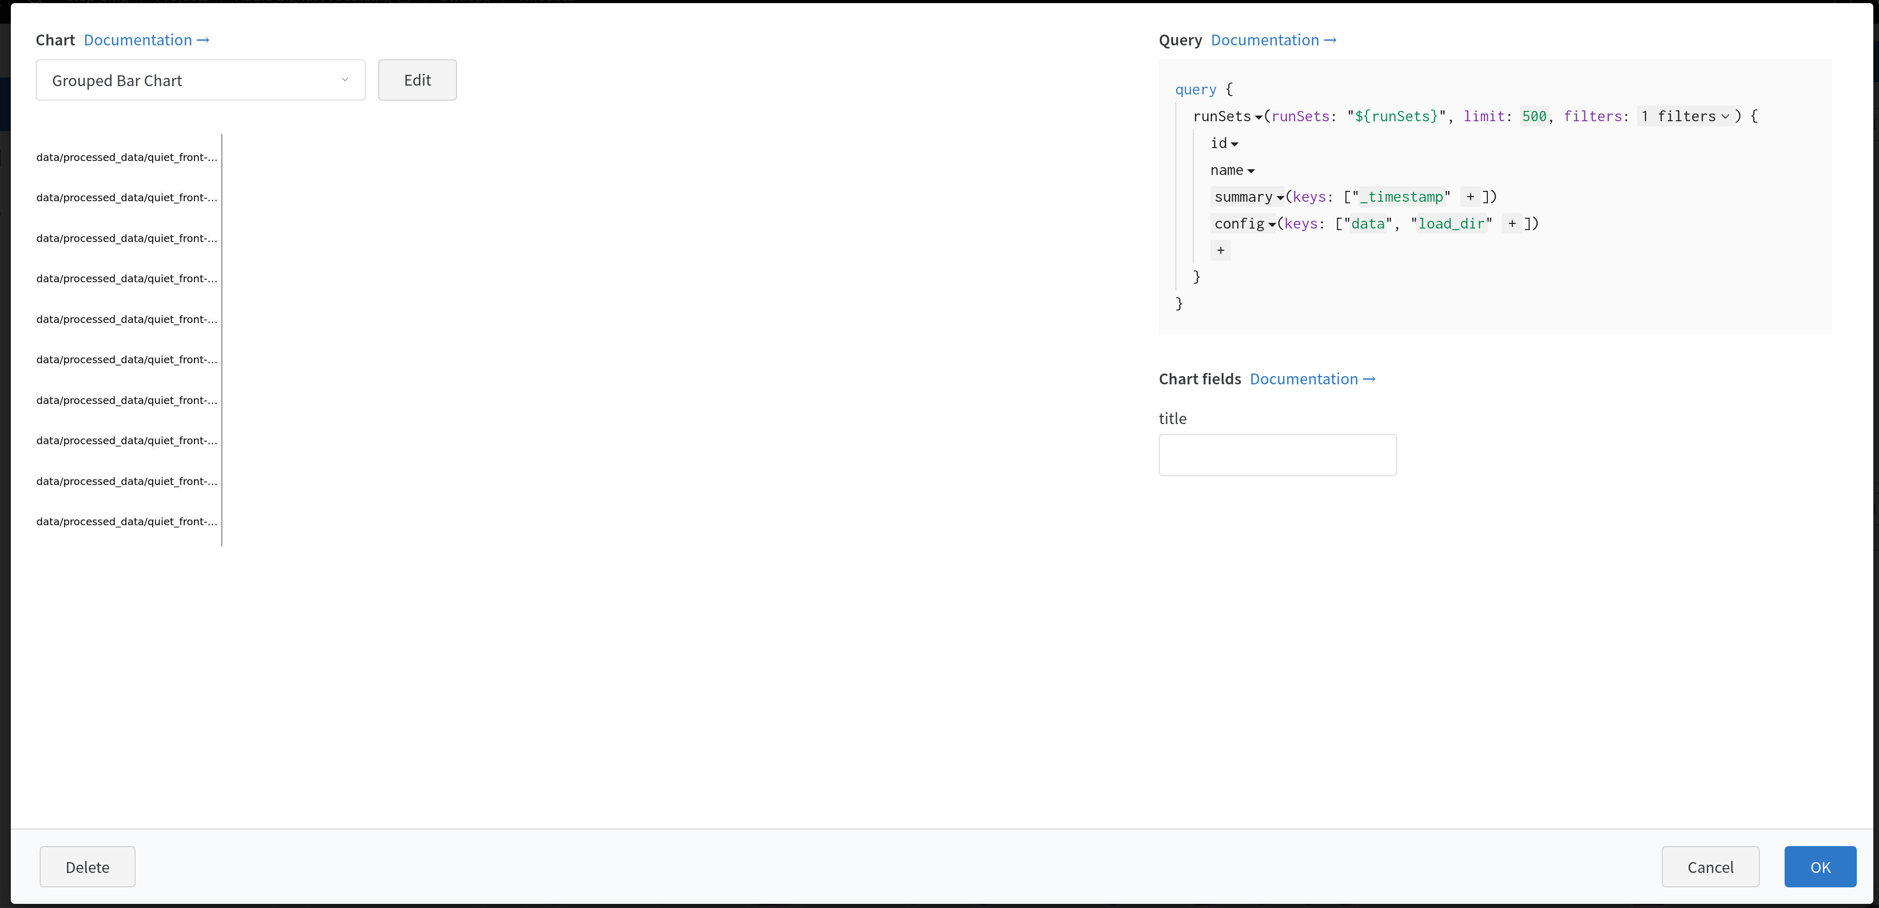Click the load_dir config key
Viewport: 1879px width, 908px height.
[x=1451, y=224]
